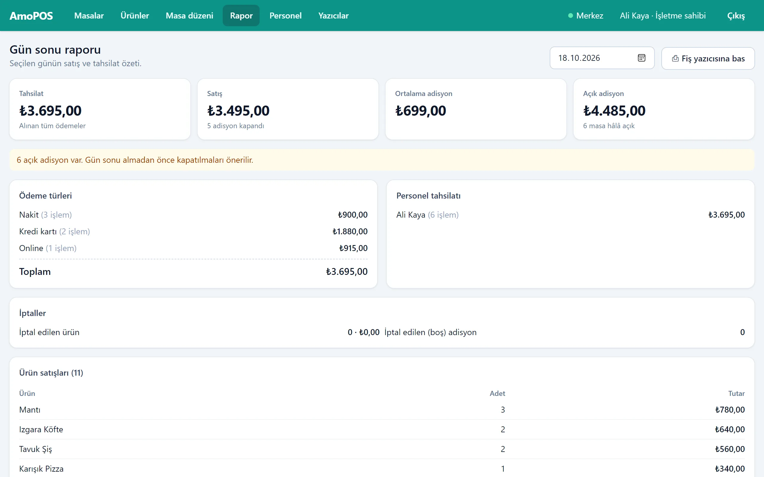764x477 pixels.
Task: Go to the Ürünler page
Action: pos(135,16)
